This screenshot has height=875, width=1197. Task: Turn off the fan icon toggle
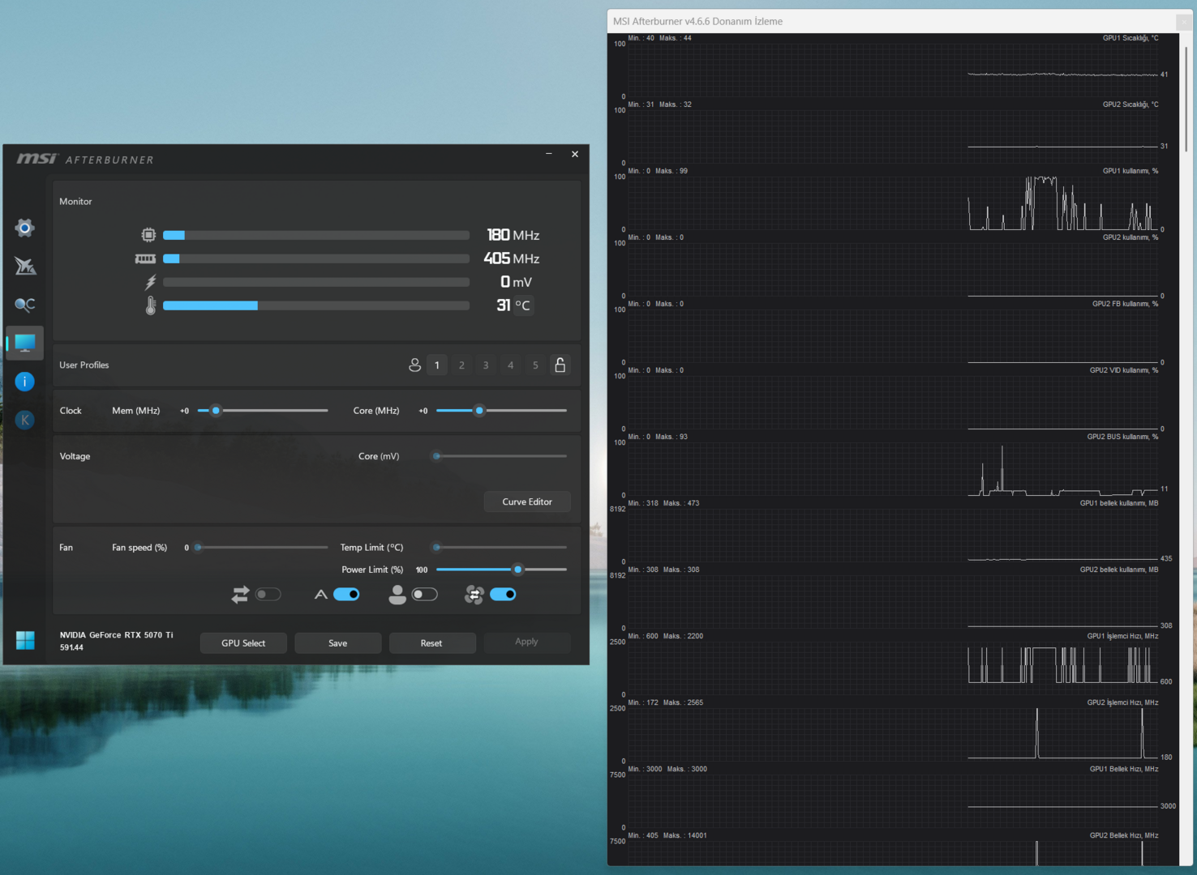point(503,595)
